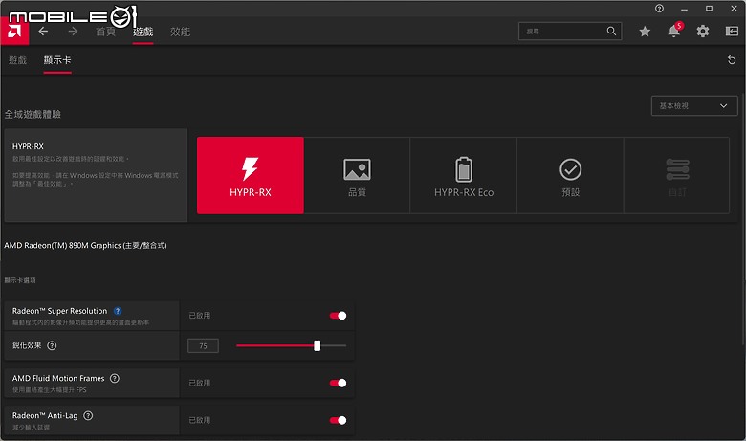Click the AMD logo icon
Viewport: 746px width, 441px height.
14,32
